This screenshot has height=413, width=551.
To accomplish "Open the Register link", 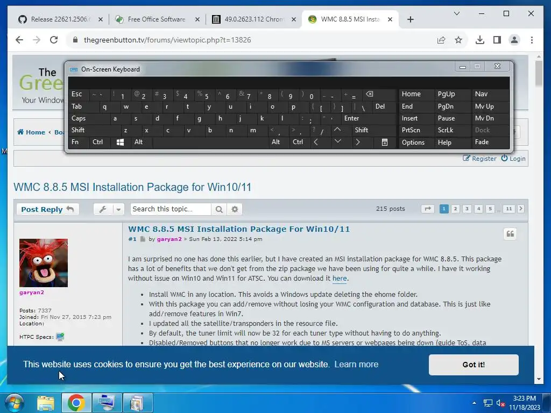I will pos(479,159).
